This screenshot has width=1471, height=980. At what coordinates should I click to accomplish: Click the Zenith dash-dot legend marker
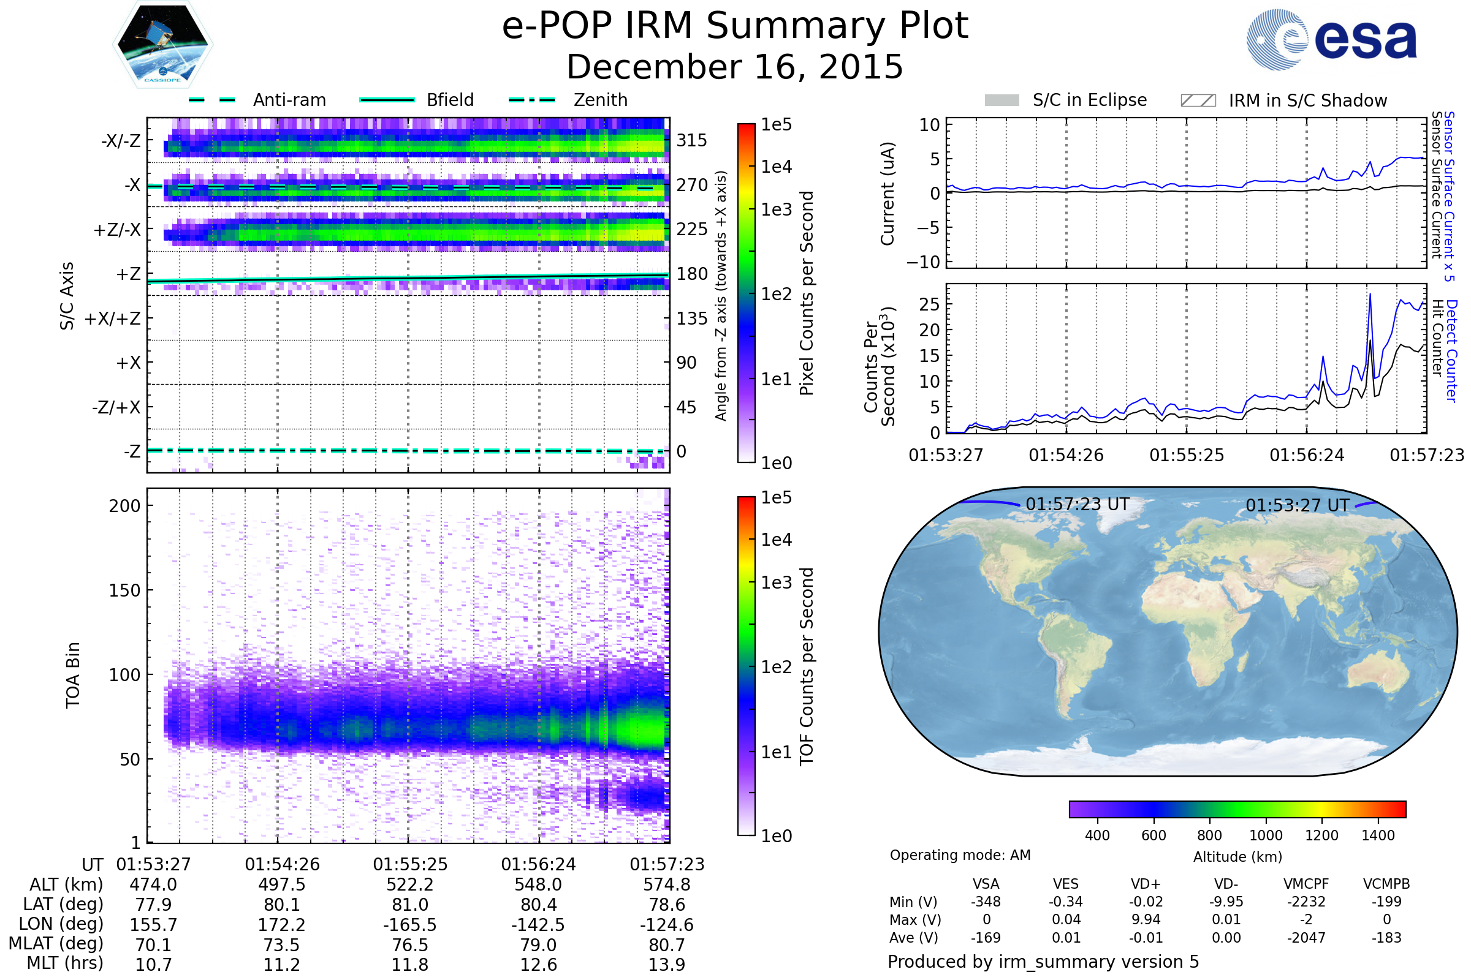(531, 100)
